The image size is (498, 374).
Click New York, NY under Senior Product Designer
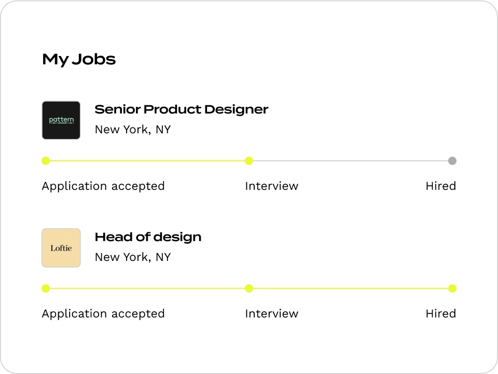133,130
